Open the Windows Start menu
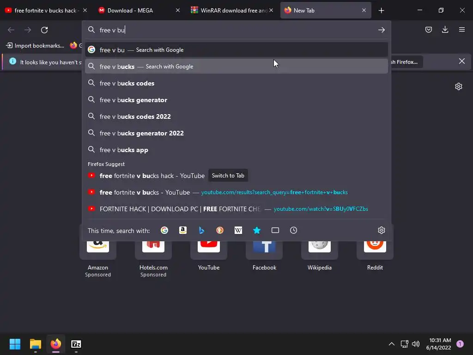 (15, 344)
